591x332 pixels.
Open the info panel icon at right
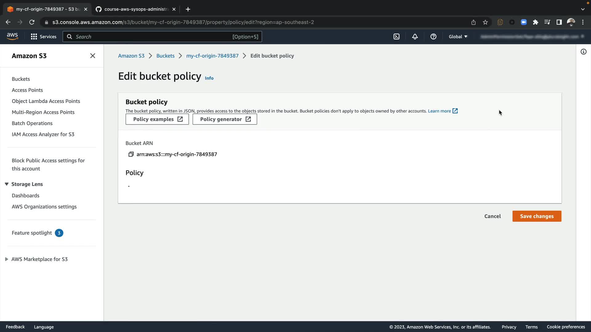[583, 52]
